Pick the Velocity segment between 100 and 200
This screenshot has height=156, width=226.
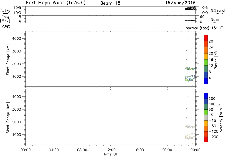point(206,101)
